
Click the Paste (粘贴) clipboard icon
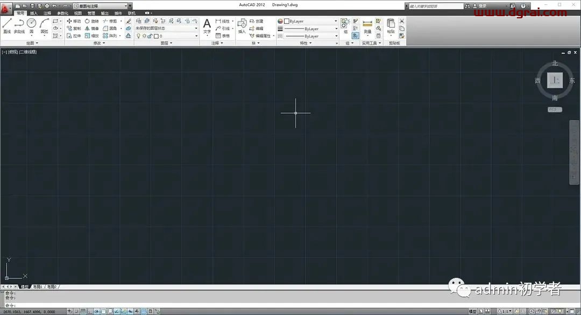[x=391, y=25]
